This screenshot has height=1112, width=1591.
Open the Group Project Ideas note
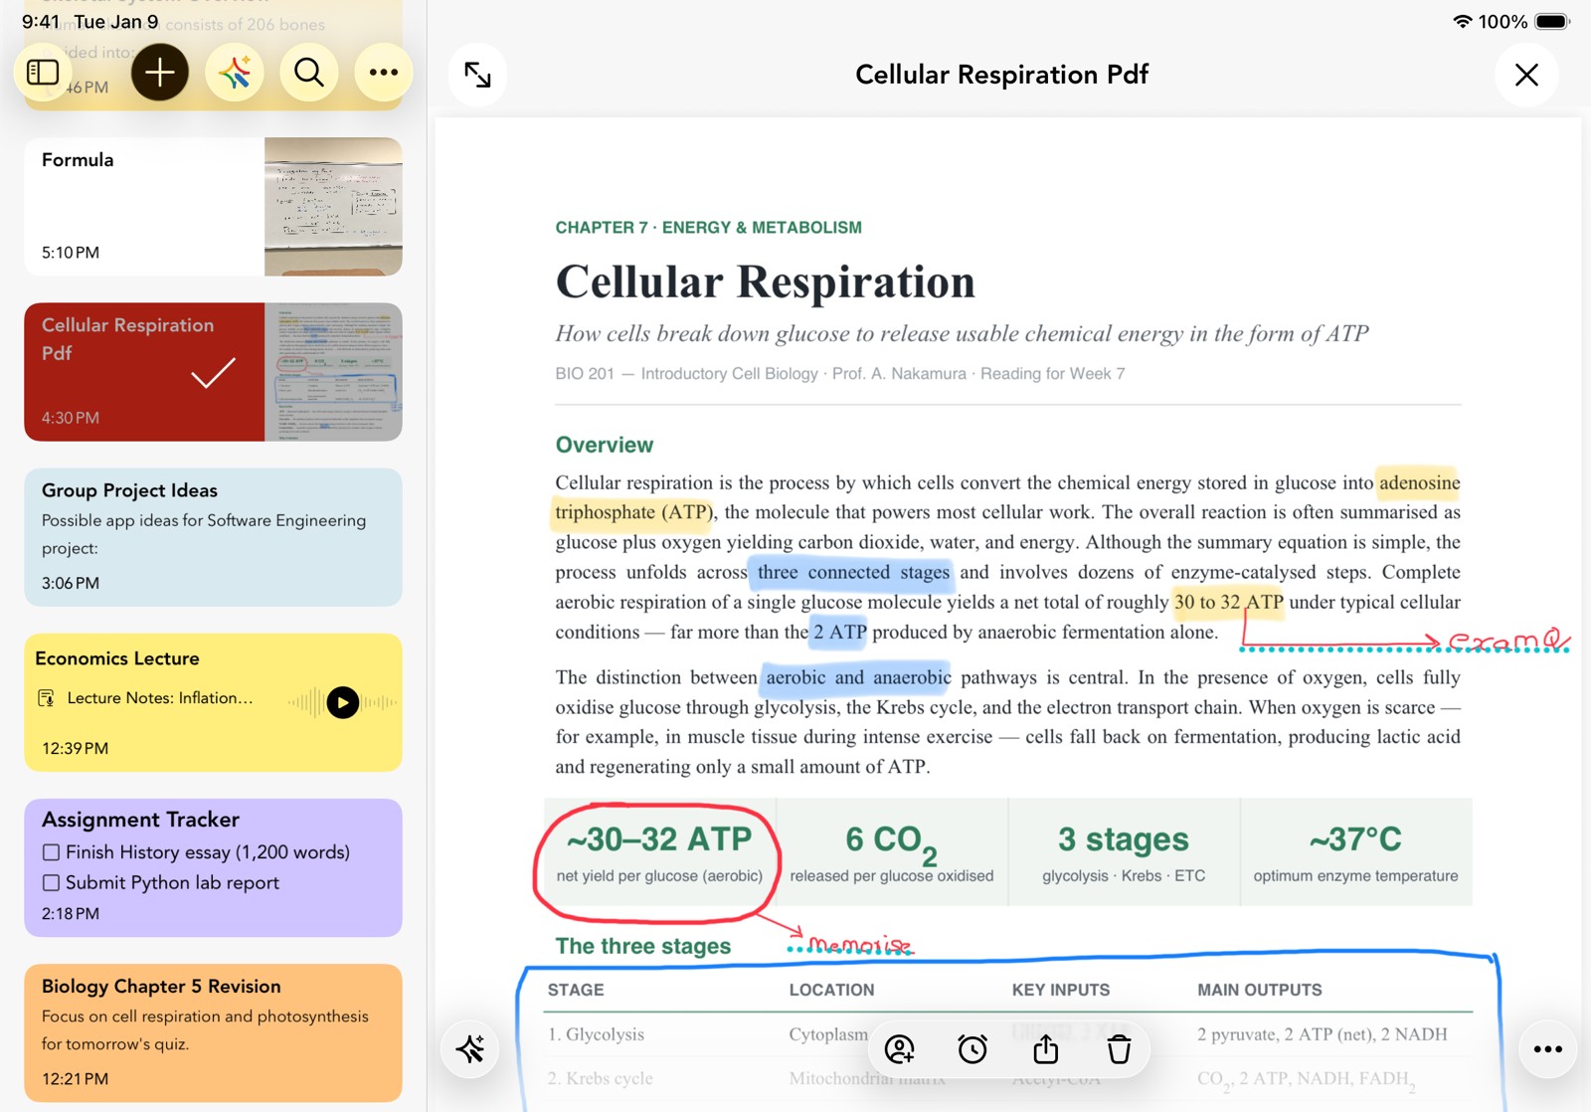213,537
